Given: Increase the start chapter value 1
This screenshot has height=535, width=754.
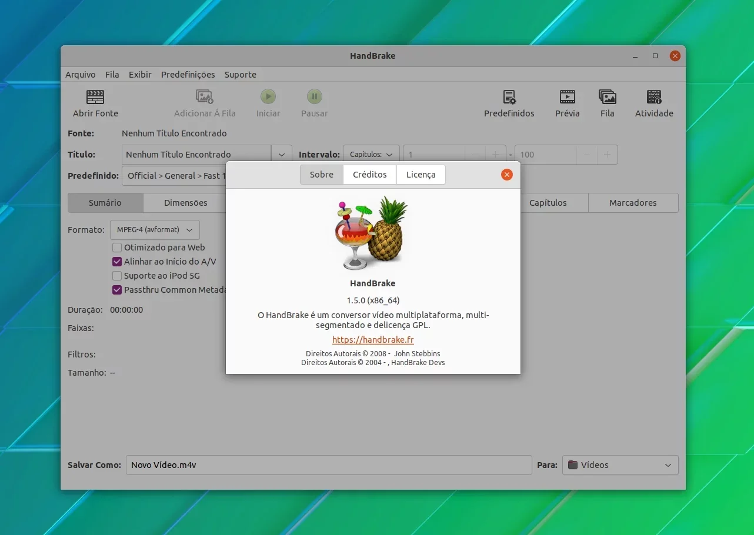Looking at the screenshot, I should (x=496, y=155).
